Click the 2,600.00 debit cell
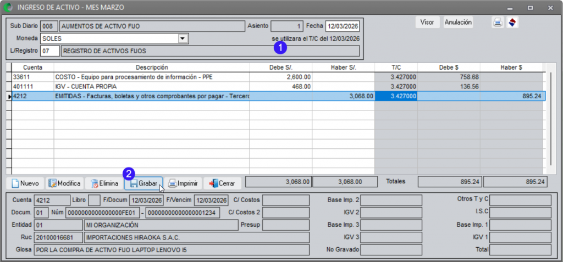This screenshot has height=262, width=563. pyautogui.click(x=281, y=77)
